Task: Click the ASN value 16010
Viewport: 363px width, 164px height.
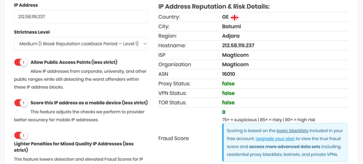Action: point(228,74)
